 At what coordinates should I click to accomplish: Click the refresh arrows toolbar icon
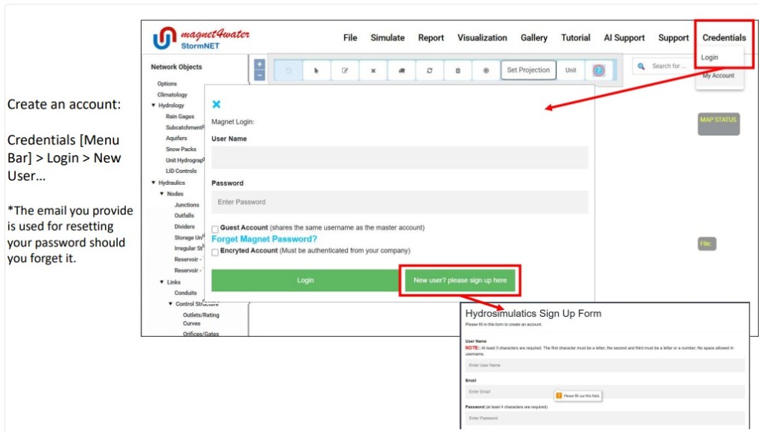pos(429,70)
